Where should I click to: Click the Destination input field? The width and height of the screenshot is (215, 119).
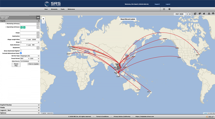coord(28,36)
